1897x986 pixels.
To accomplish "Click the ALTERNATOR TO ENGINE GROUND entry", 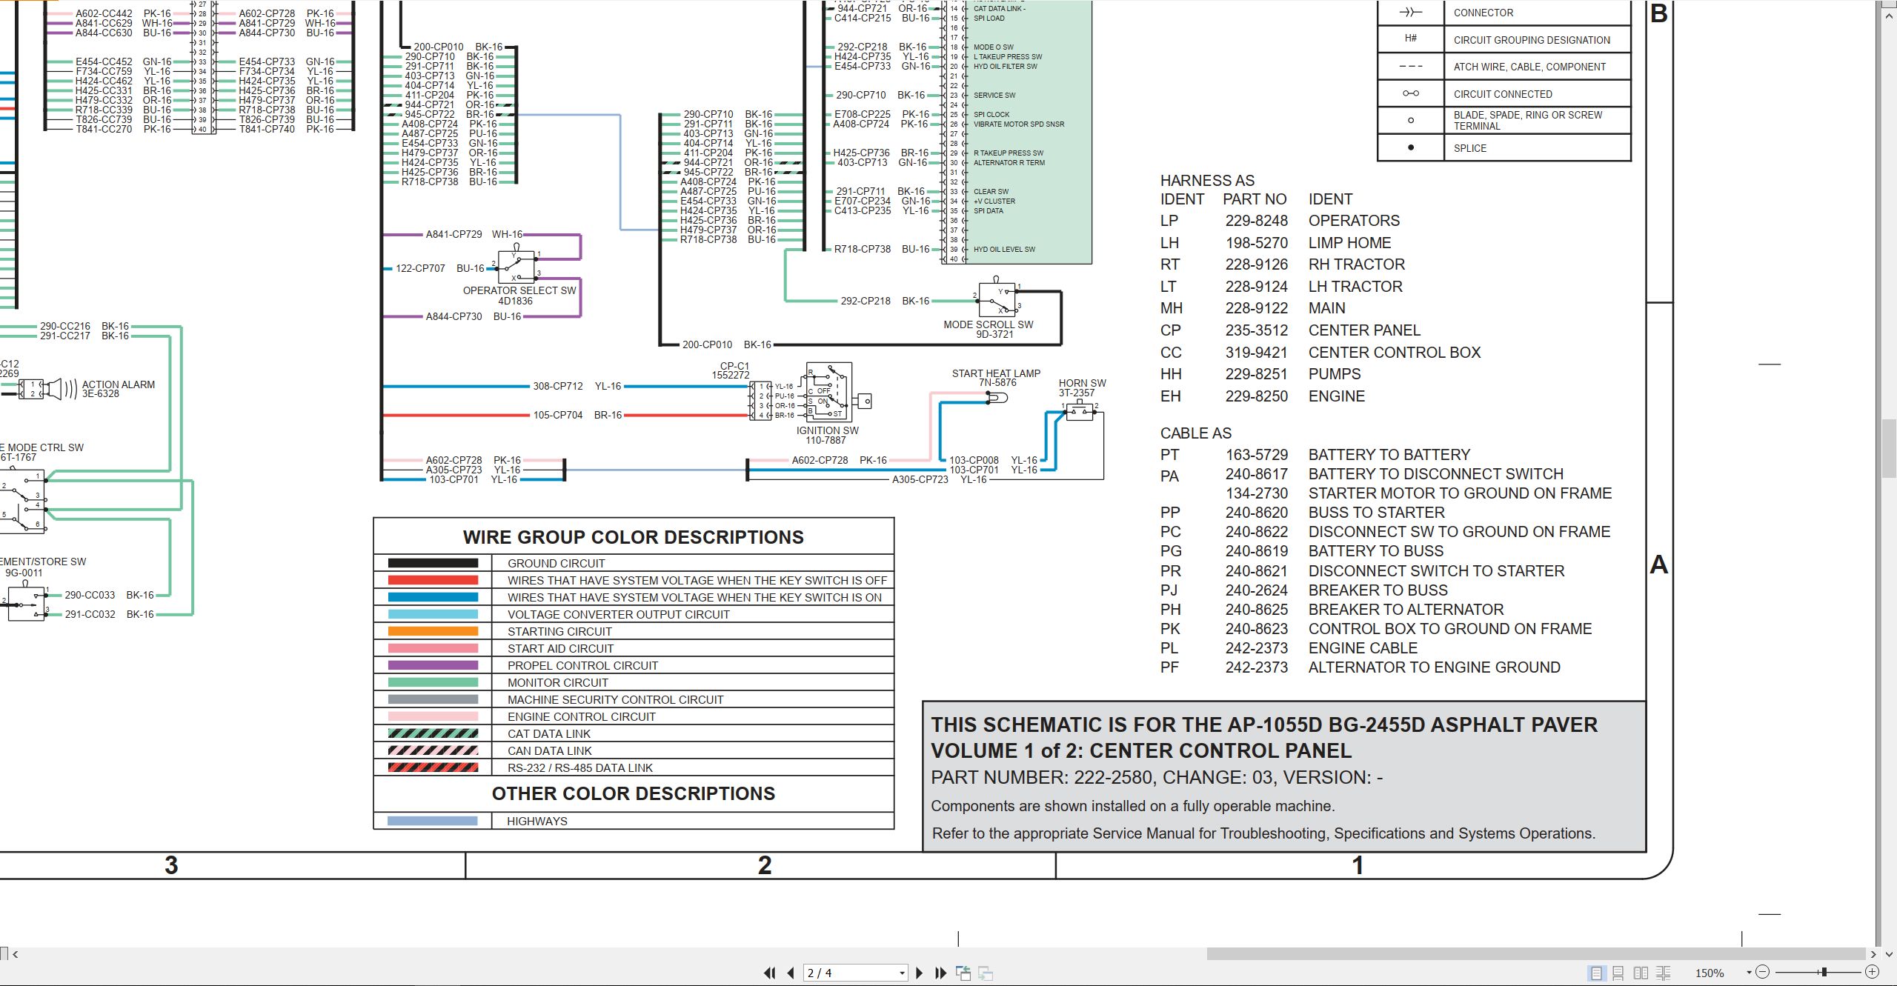I will tap(1435, 667).
